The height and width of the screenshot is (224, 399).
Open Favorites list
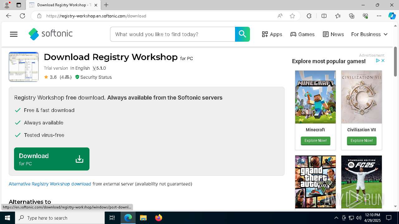[338, 16]
